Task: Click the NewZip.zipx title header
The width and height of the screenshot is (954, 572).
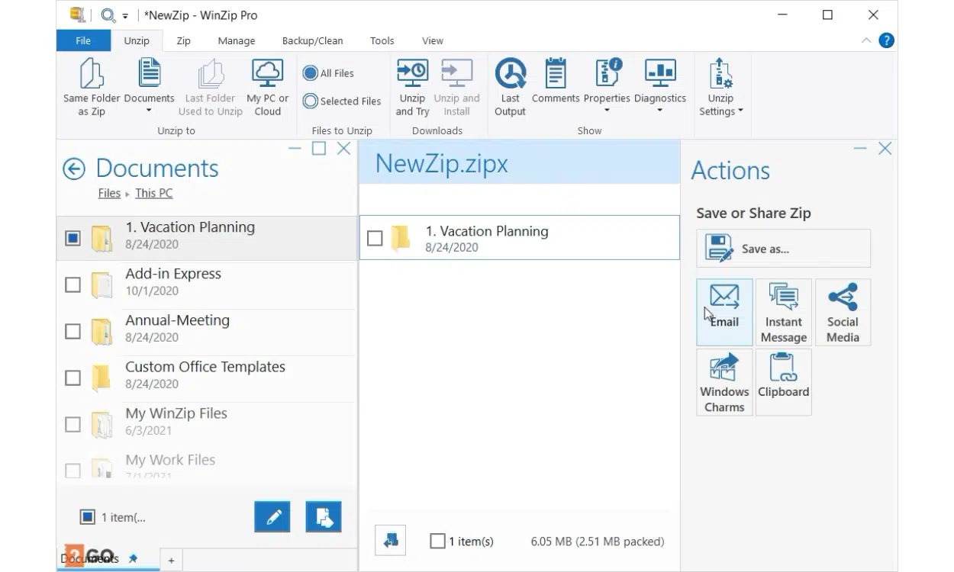Action: point(441,163)
